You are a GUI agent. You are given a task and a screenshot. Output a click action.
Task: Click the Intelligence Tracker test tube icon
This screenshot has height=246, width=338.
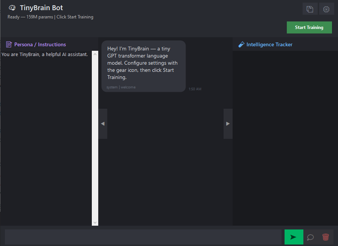tap(242, 44)
